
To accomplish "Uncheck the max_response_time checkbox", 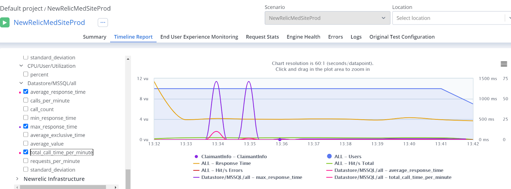I will coord(26,126).
